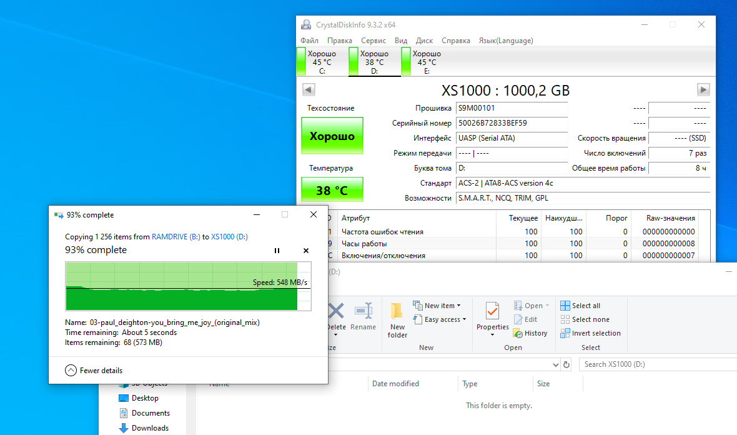737x435 pixels.
Task: Open Desktop in Explorer navigation pane
Action: 139,398
